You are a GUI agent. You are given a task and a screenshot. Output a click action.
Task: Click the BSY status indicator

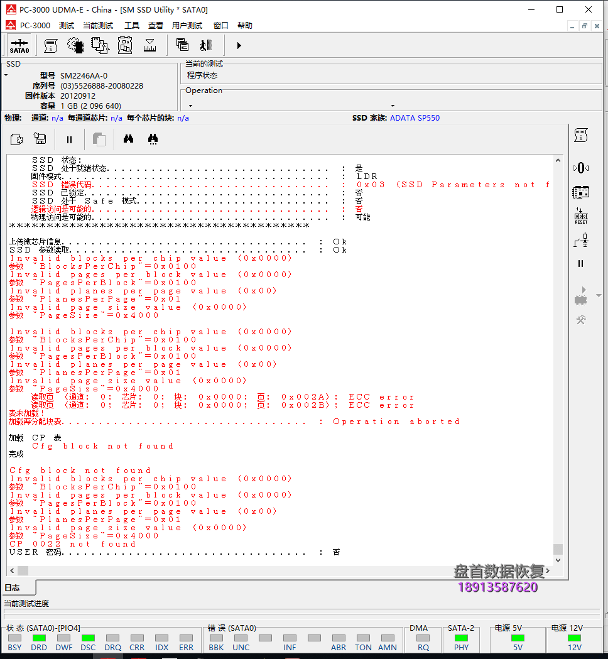(14, 638)
